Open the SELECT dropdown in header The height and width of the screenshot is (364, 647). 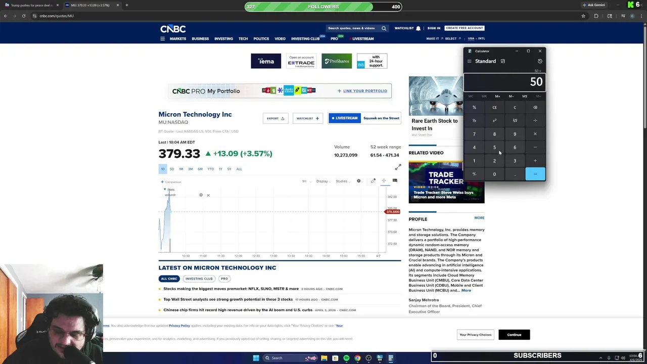click(452, 38)
